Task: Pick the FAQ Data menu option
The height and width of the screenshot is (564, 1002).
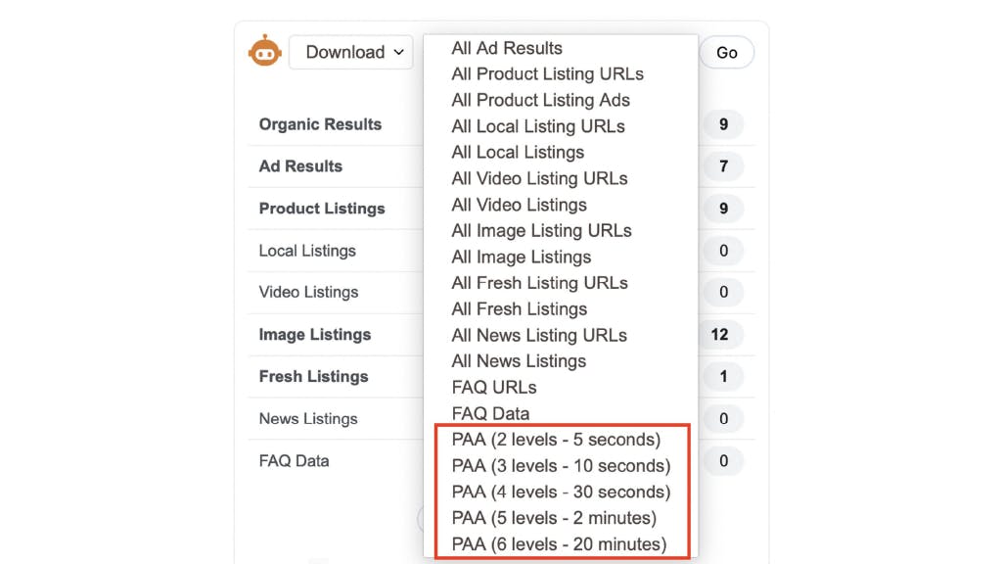Action: [x=490, y=414]
